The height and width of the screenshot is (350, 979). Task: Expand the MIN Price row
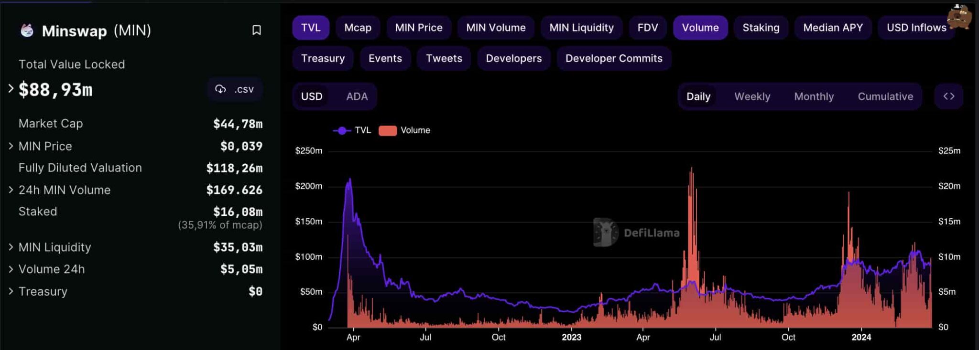click(x=11, y=146)
